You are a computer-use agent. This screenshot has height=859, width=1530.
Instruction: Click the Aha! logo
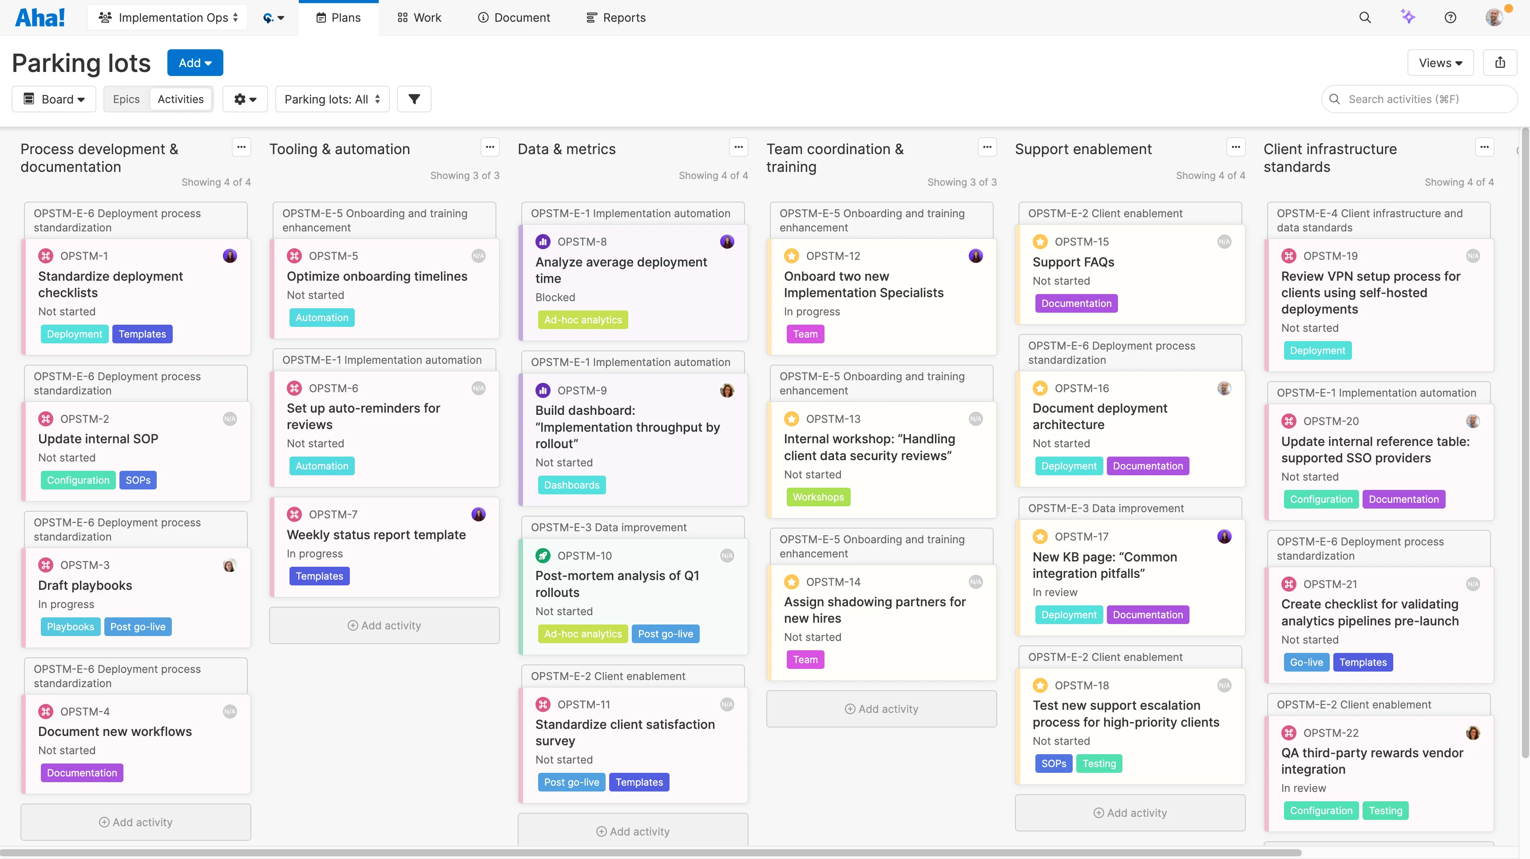[x=39, y=17]
